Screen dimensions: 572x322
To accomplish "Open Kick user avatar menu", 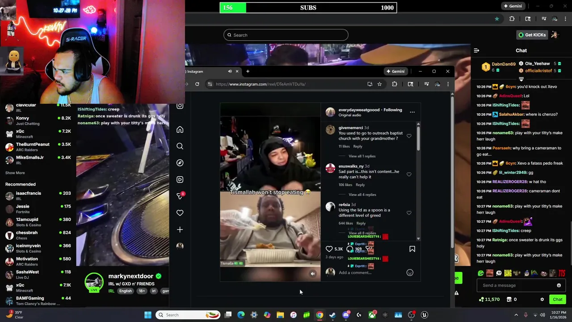I will click(555, 35).
